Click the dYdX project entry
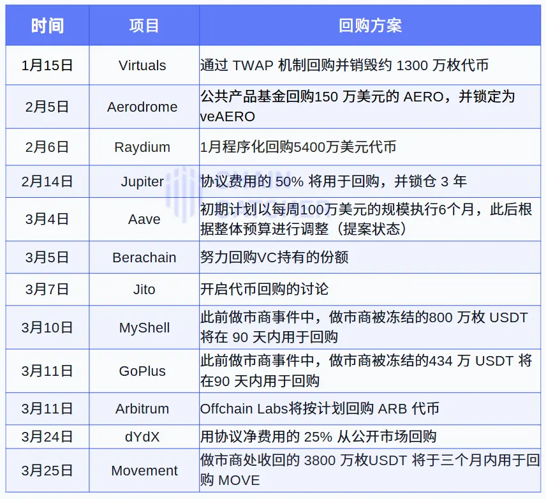The width and height of the screenshot is (546, 499). pyautogui.click(x=143, y=436)
